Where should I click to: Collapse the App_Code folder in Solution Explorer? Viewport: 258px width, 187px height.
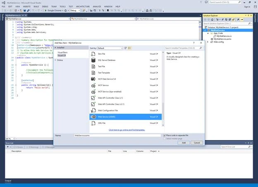(208, 33)
